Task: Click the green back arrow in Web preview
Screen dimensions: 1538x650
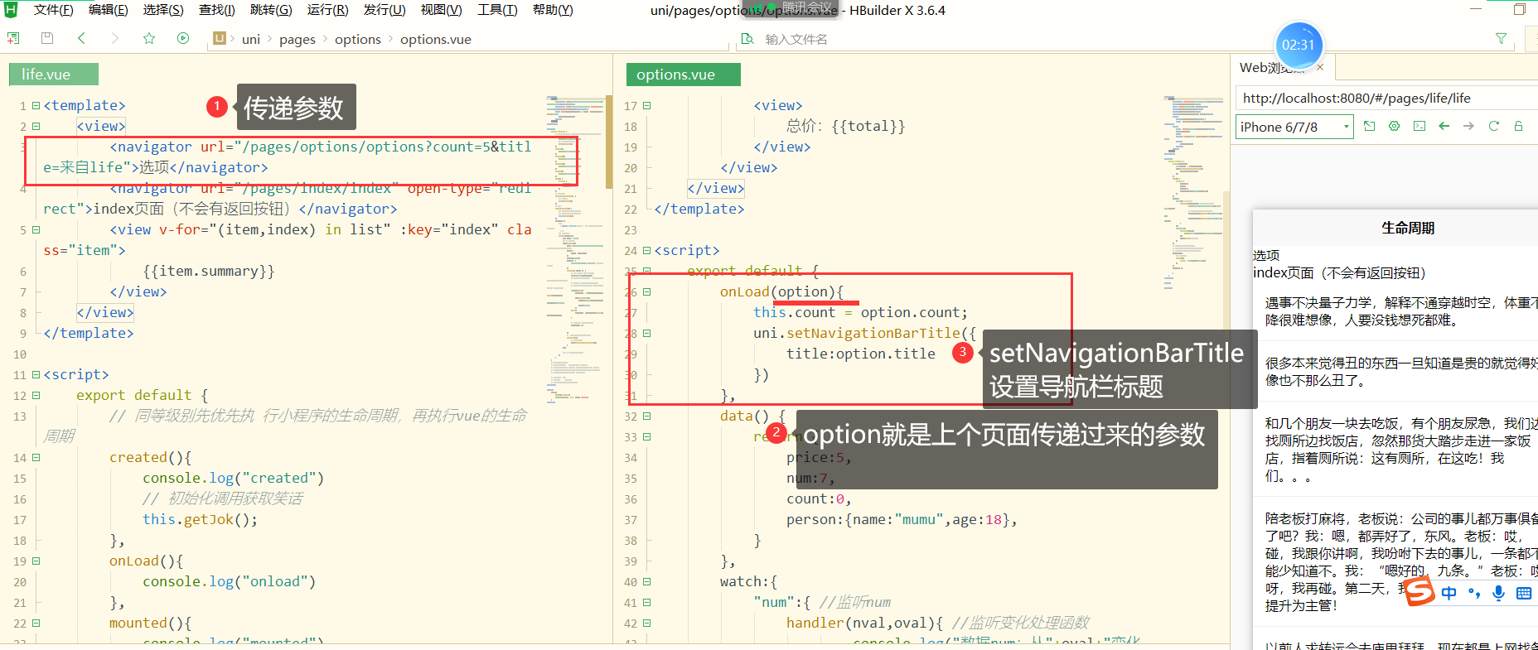Action: coord(1444,126)
